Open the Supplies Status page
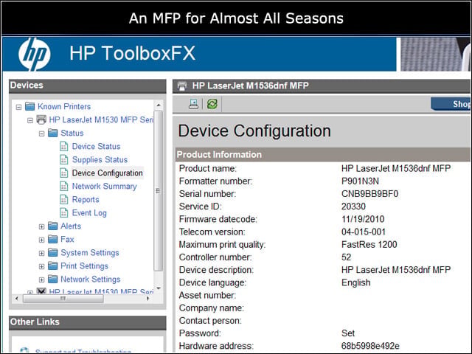The height and width of the screenshot is (354, 472). coord(100,159)
